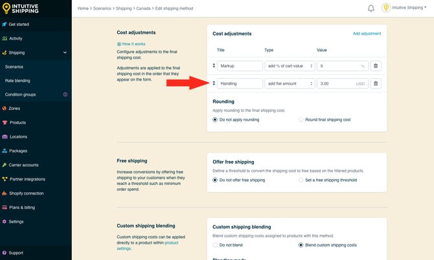
Task: Click the "Value" column header text
Action: point(322,50)
